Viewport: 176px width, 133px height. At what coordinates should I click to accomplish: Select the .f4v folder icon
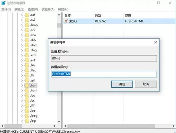click(27, 65)
